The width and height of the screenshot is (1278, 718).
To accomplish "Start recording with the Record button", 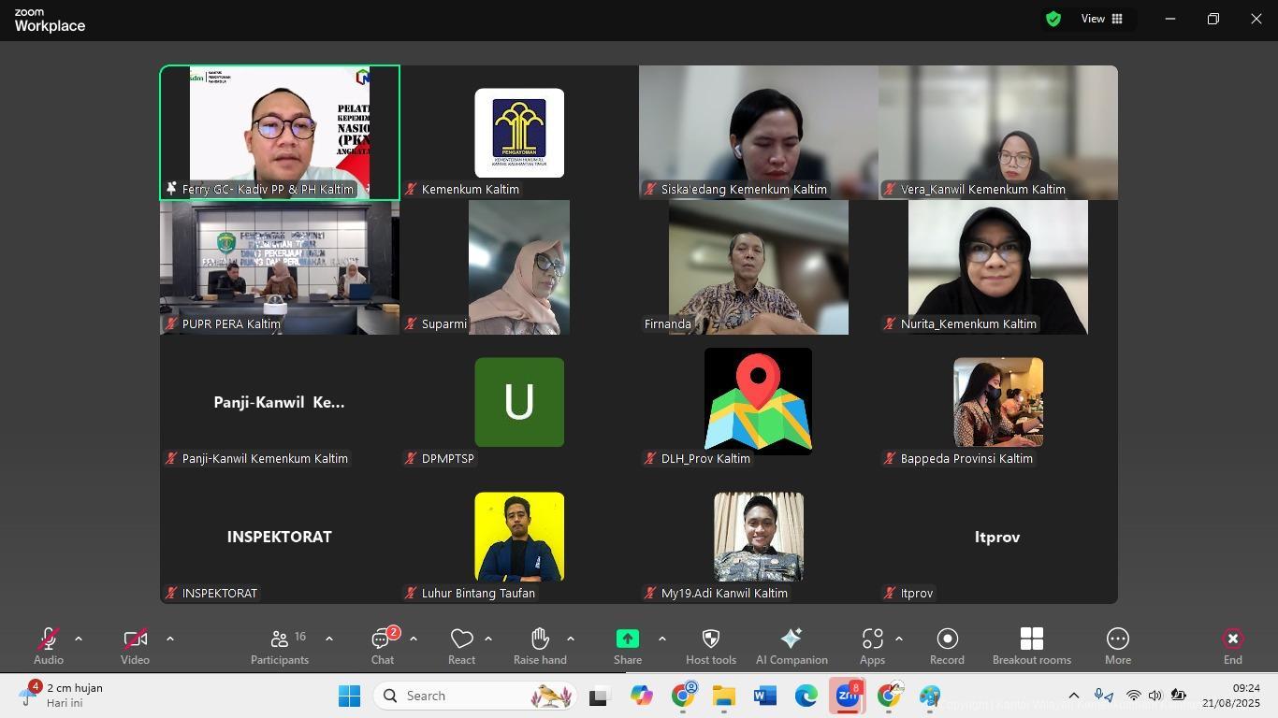I will 947,646.
